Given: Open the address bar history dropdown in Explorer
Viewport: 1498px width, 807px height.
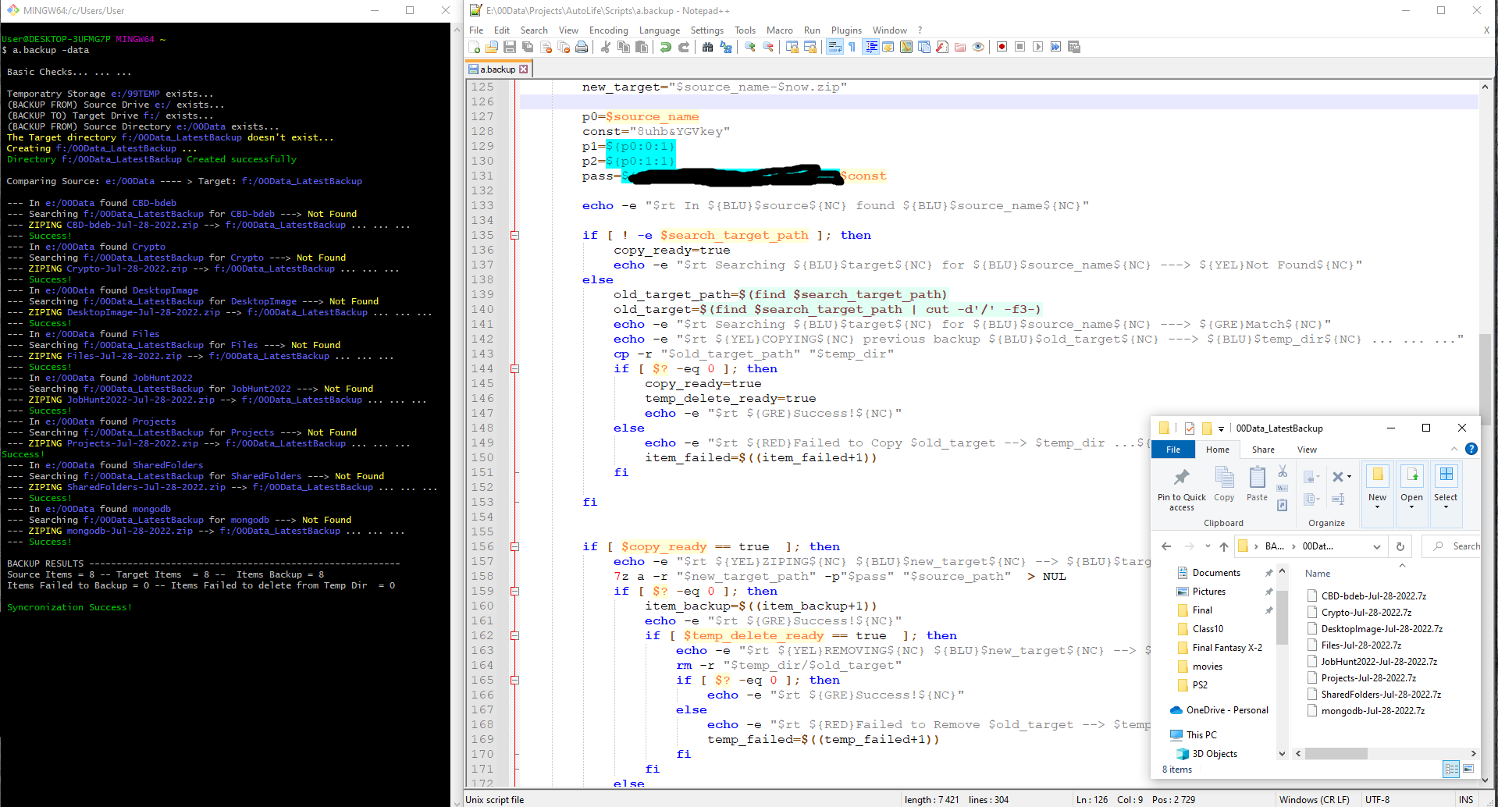Looking at the screenshot, I should pos(1377,546).
